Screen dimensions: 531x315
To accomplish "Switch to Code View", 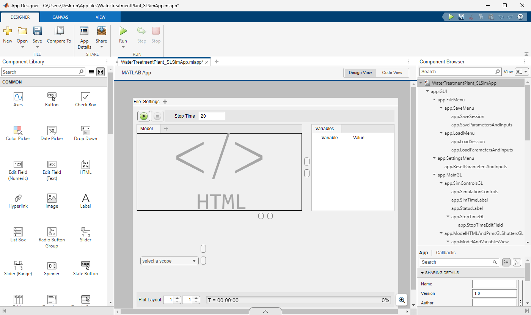I will 392,72.
